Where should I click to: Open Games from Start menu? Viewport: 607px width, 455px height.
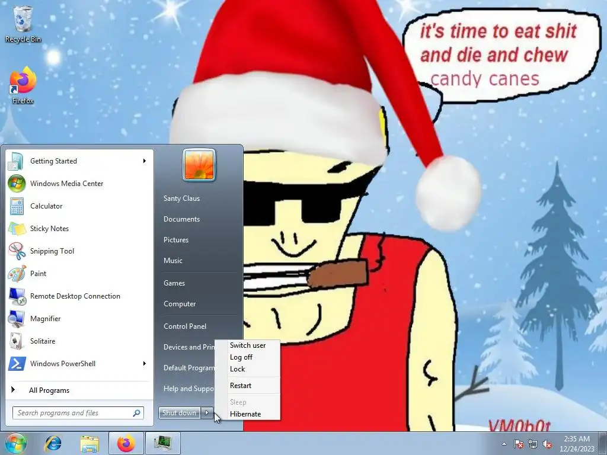click(x=174, y=283)
